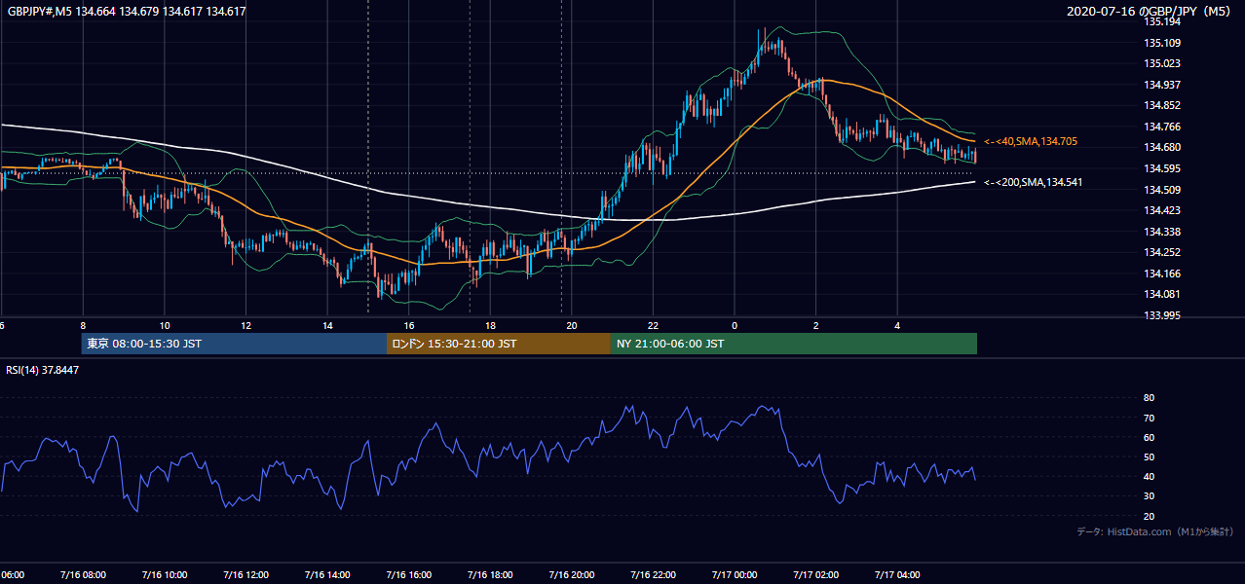The image size is (1245, 584).
Task: Click the hour 18 tick under price chart
Action: (490, 326)
